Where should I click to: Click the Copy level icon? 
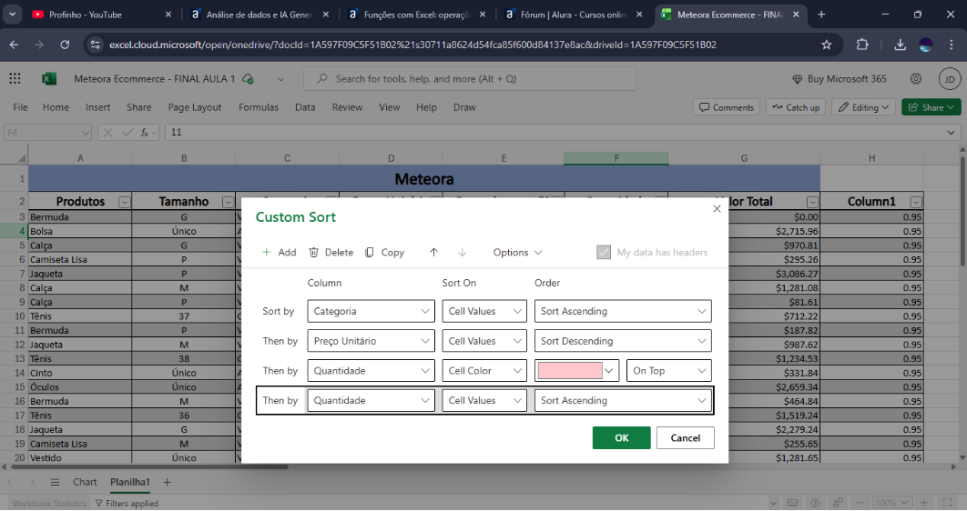(370, 253)
